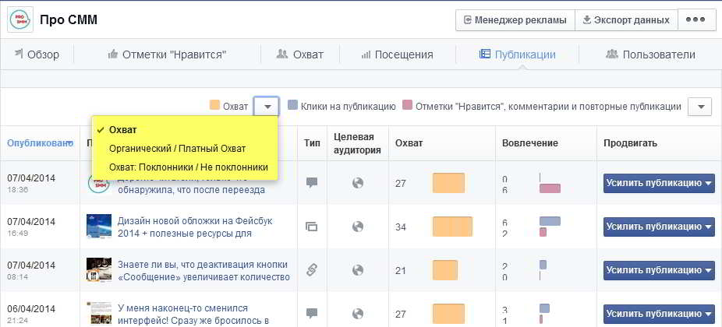This screenshot has height=327, width=722.
Task: Click the Про СММ page logo
Action: pos(19,19)
